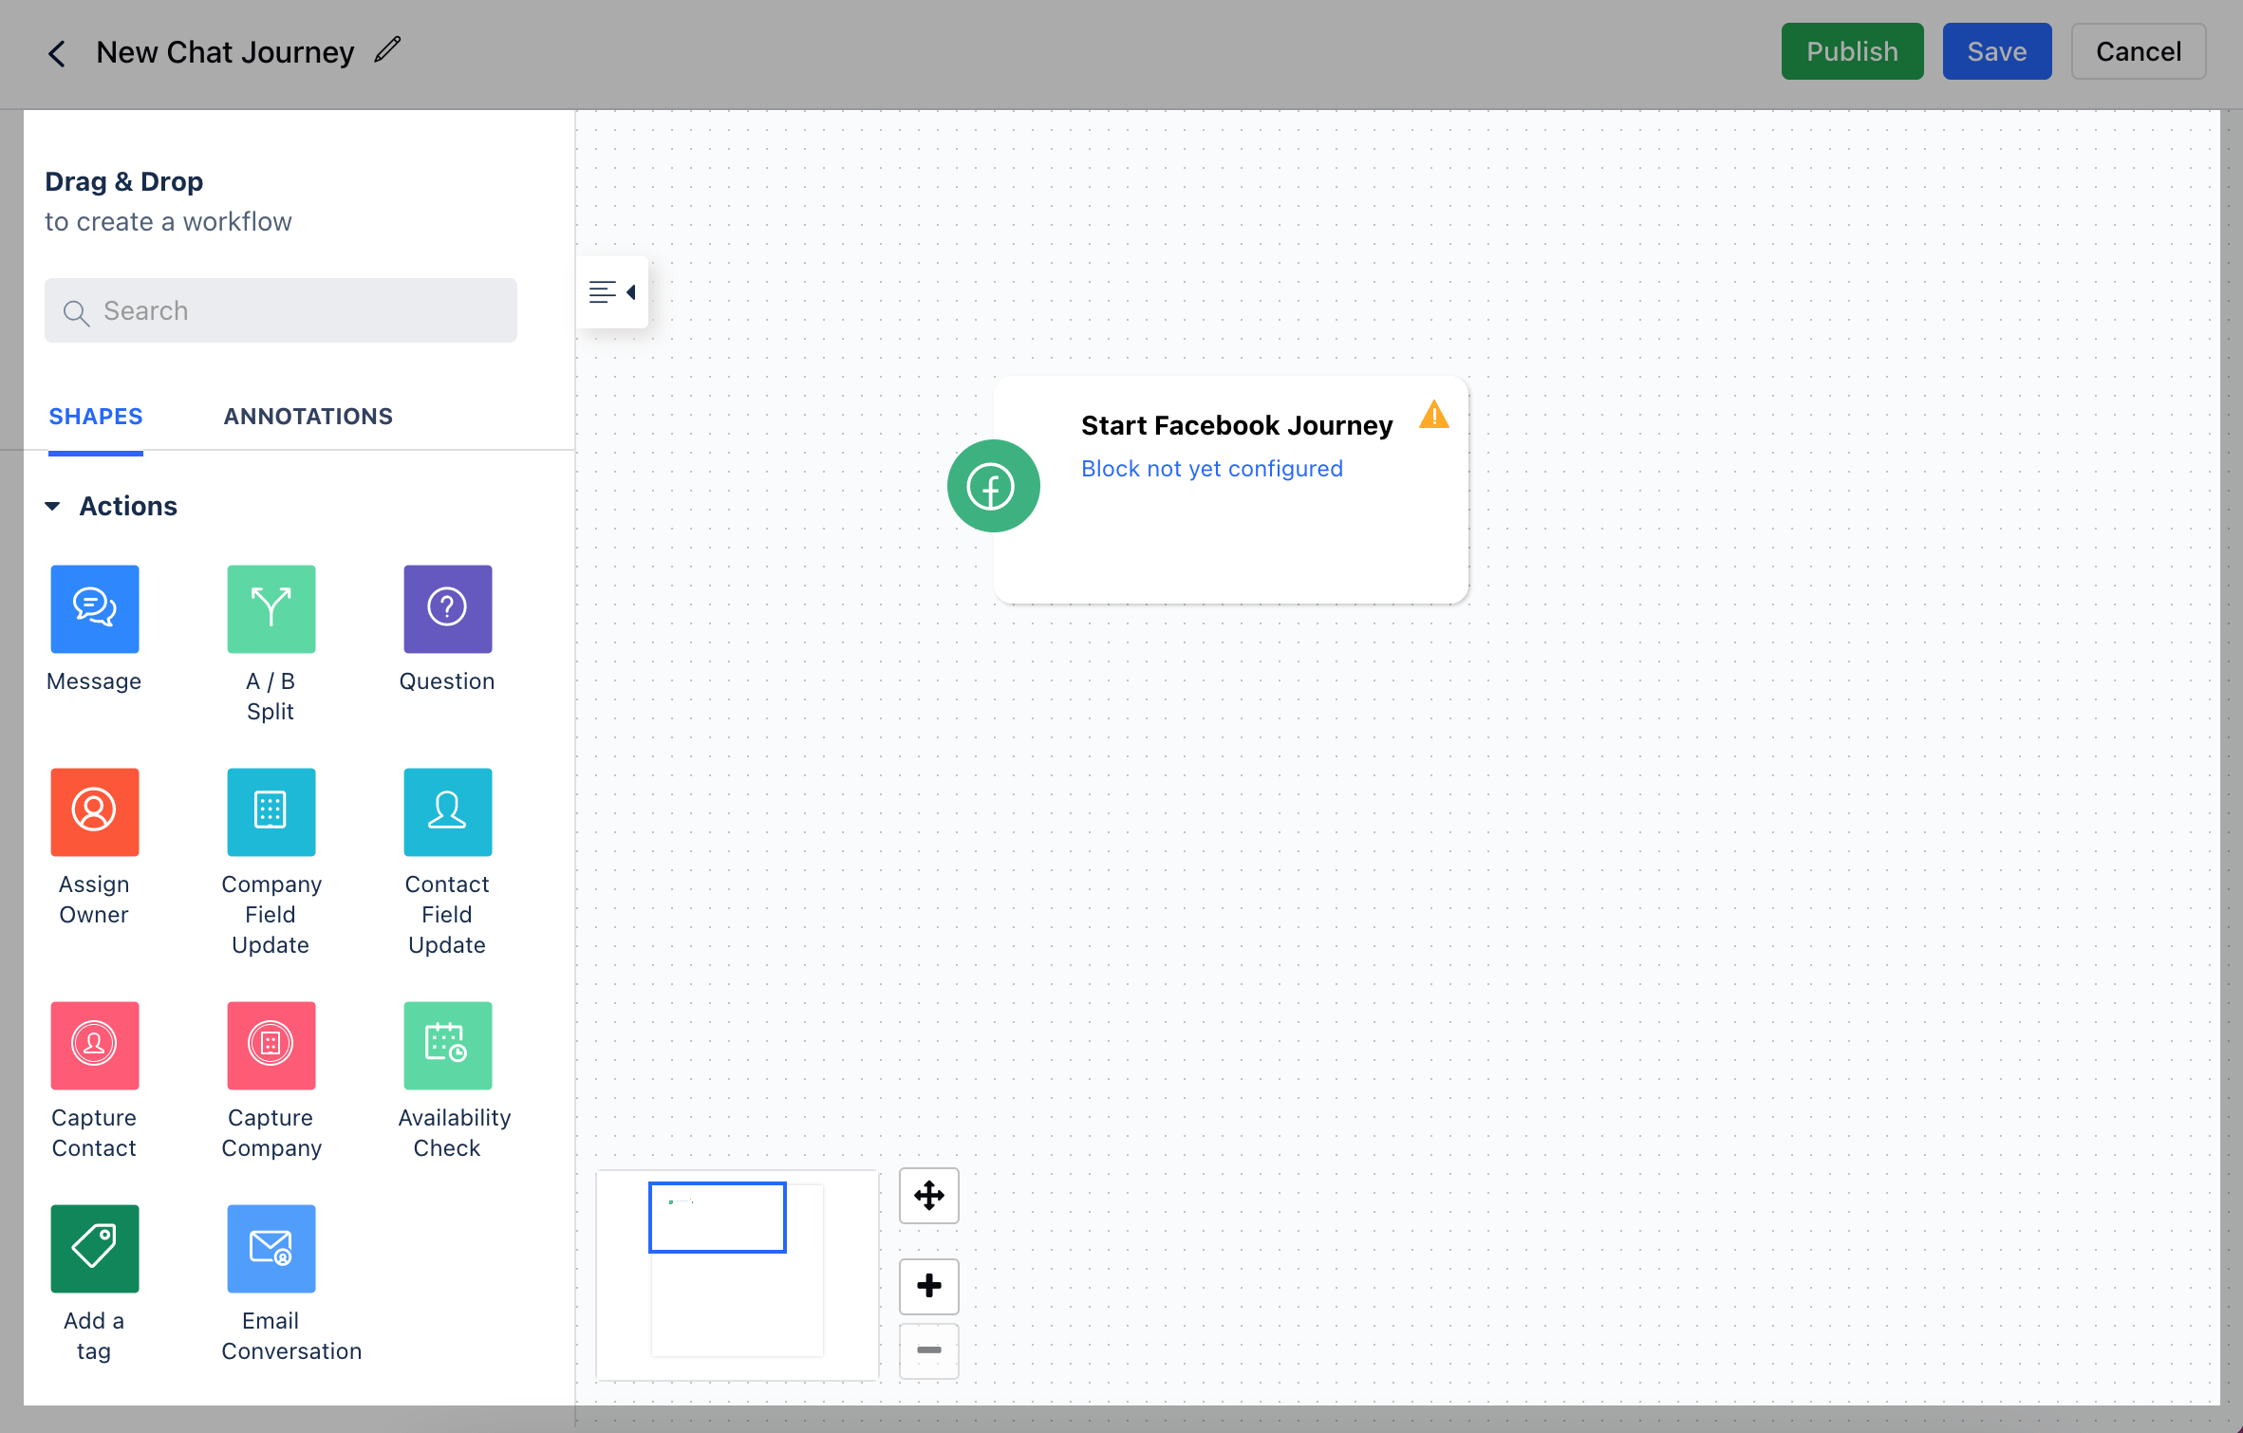Click the green Facebook start node icon
The height and width of the screenshot is (1433, 2243).
coord(993,486)
